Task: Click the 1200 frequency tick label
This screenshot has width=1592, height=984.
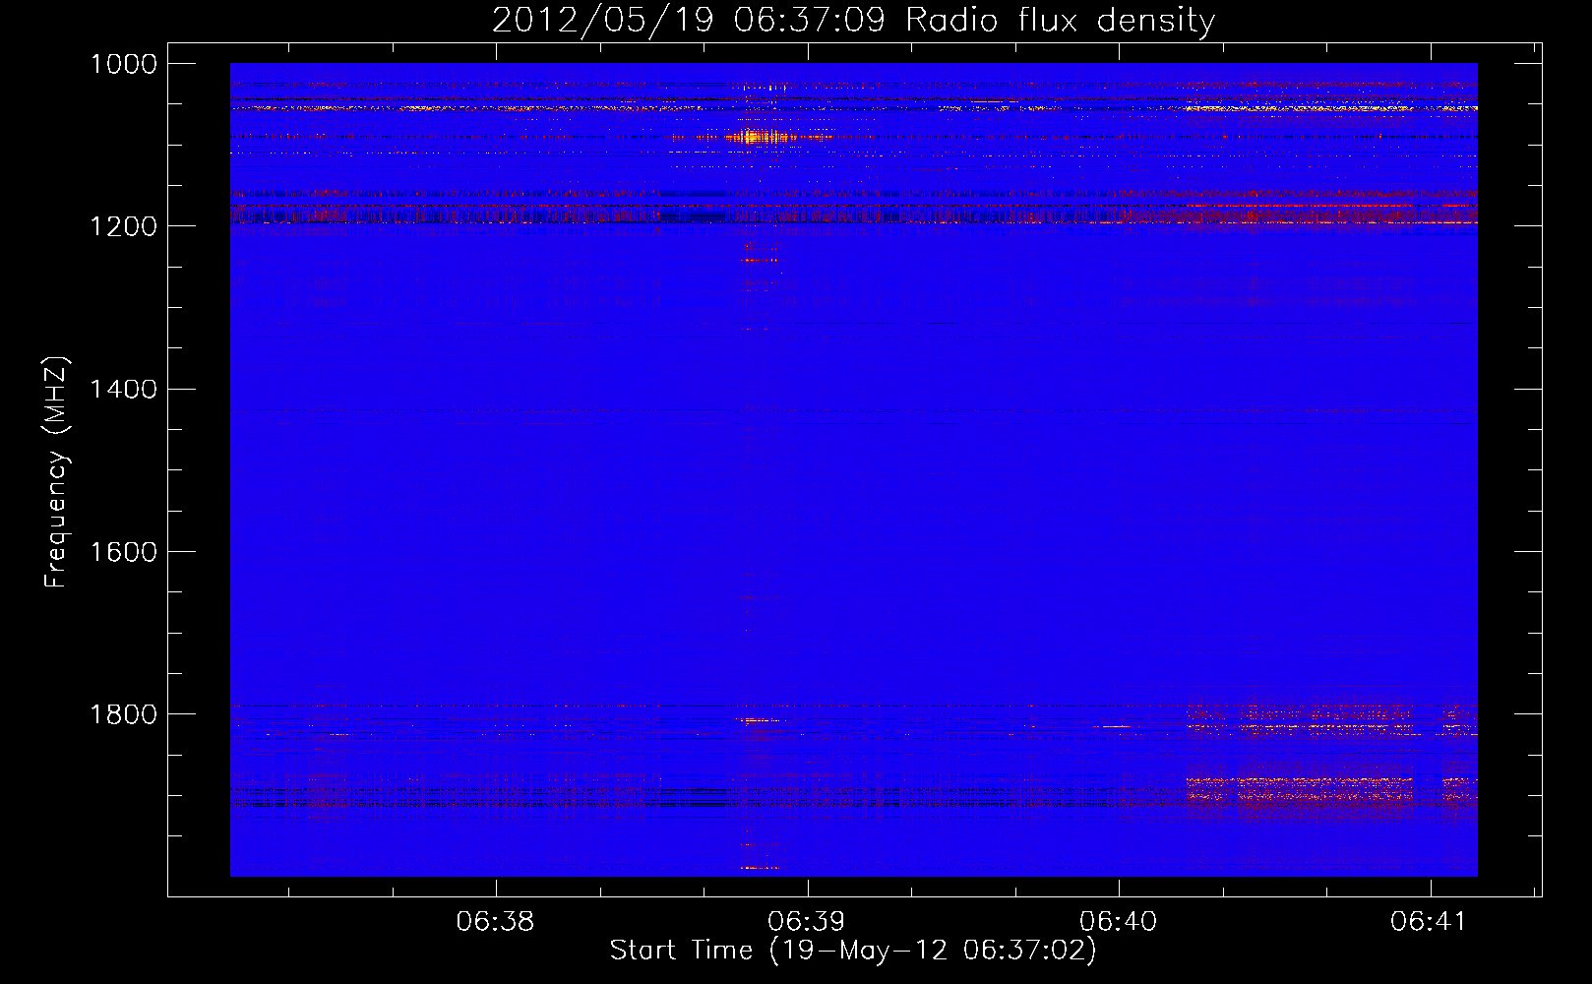Action: (x=124, y=226)
